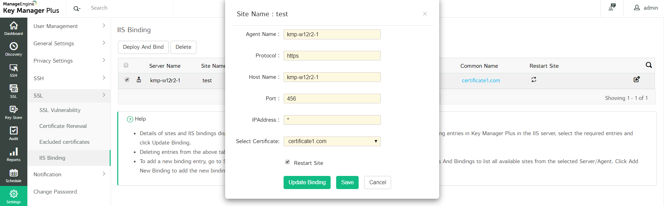Open the certificate1.com common name link
Image resolution: width=664 pixels, height=206 pixels.
tap(481, 81)
